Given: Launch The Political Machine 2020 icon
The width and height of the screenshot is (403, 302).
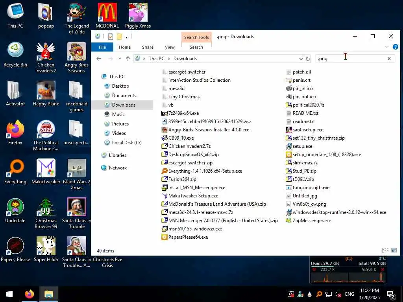Looking at the screenshot, I should tap(46, 136).
